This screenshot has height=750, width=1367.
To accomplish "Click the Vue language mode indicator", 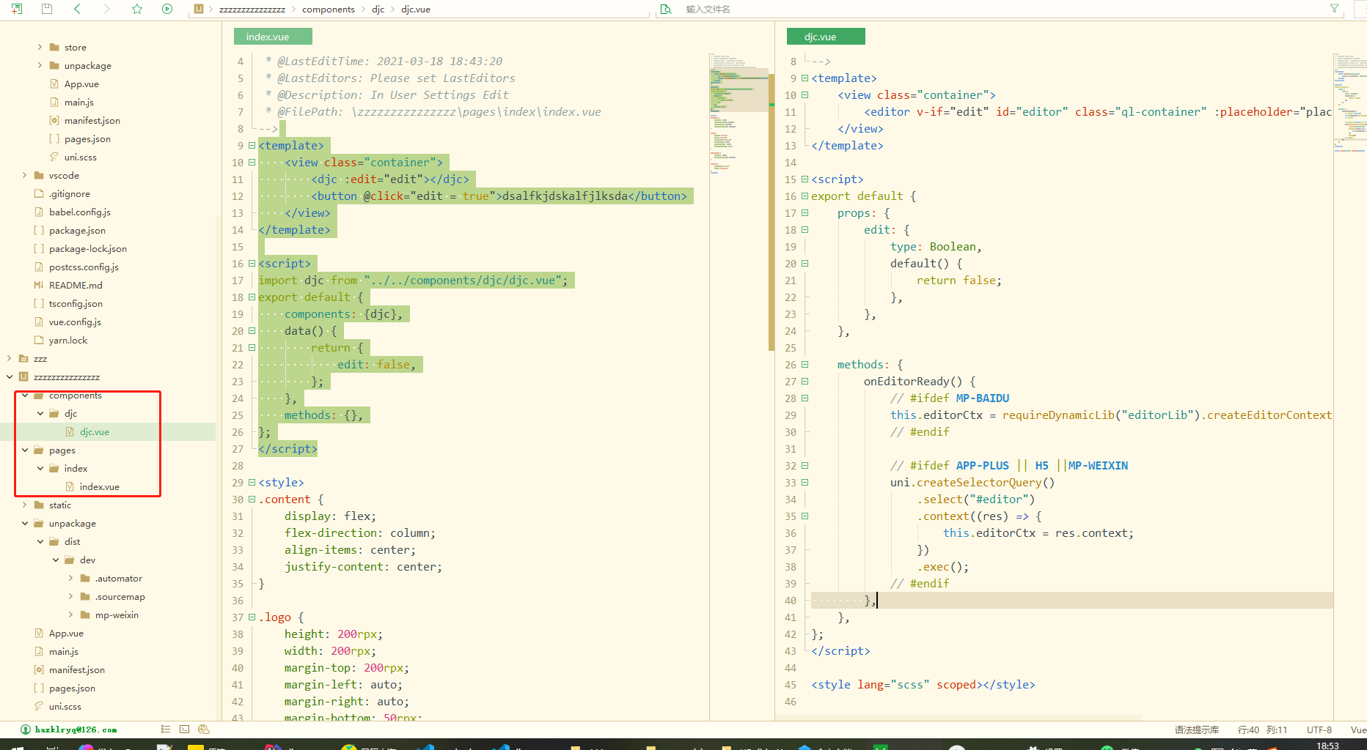I will click(1358, 729).
